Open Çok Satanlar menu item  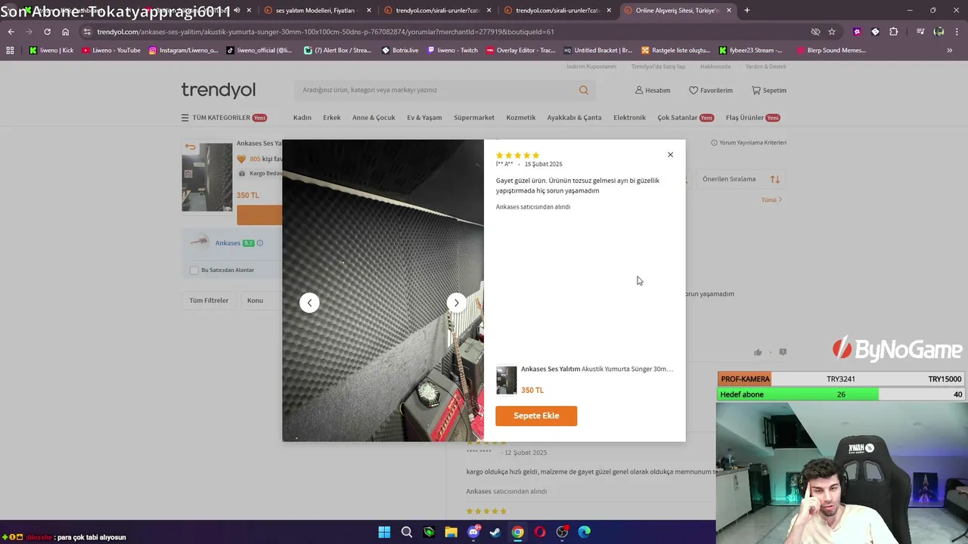click(x=685, y=118)
